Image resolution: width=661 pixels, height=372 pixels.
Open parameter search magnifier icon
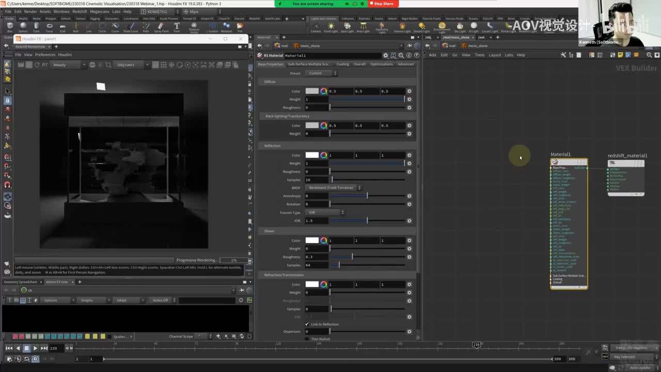click(x=401, y=55)
